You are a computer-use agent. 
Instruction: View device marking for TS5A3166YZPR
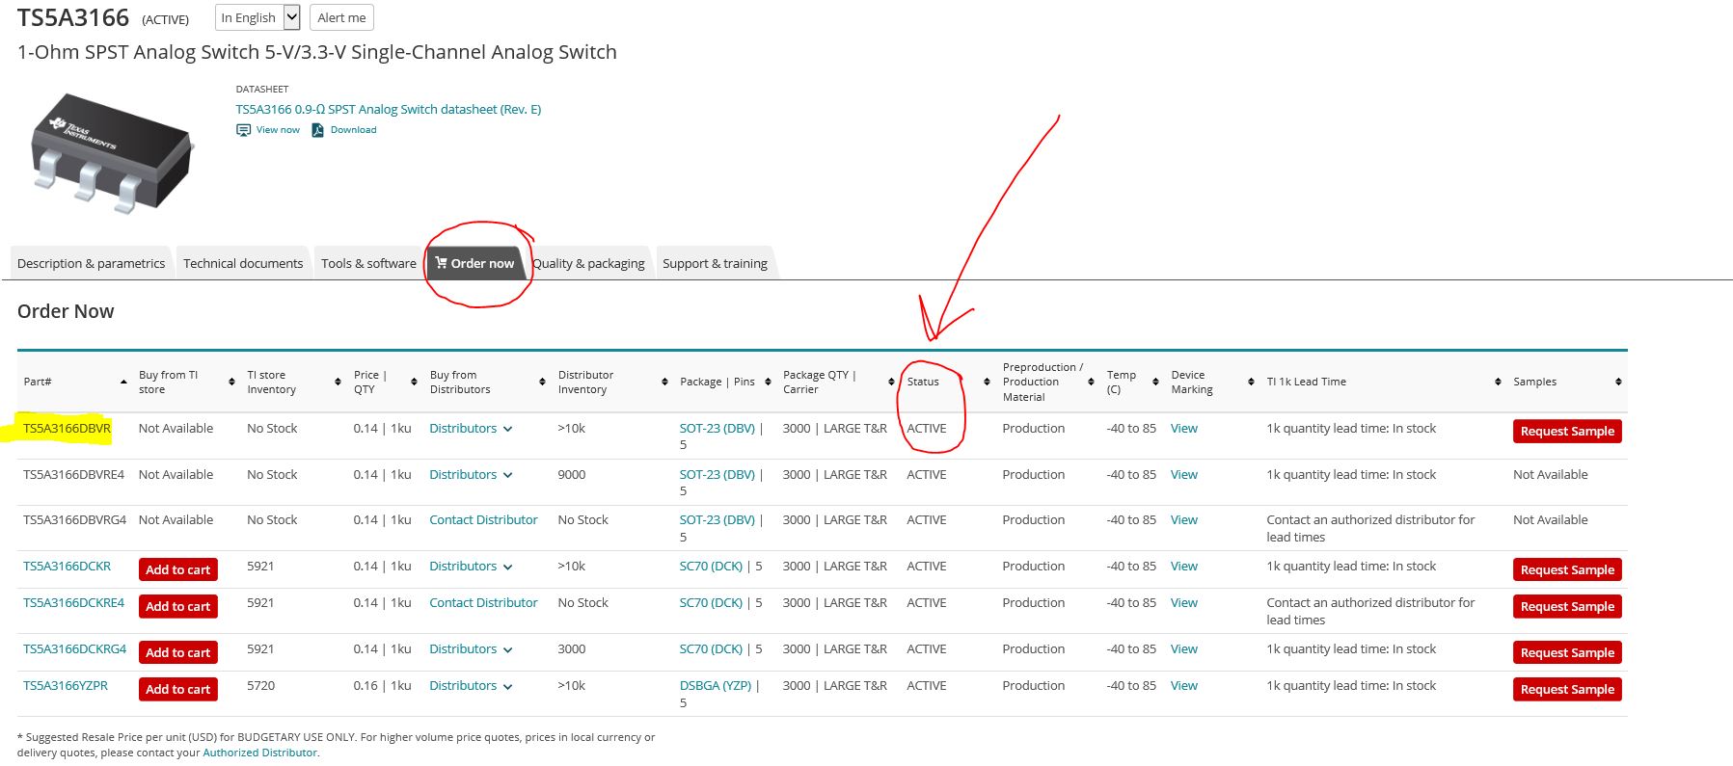click(x=1184, y=686)
